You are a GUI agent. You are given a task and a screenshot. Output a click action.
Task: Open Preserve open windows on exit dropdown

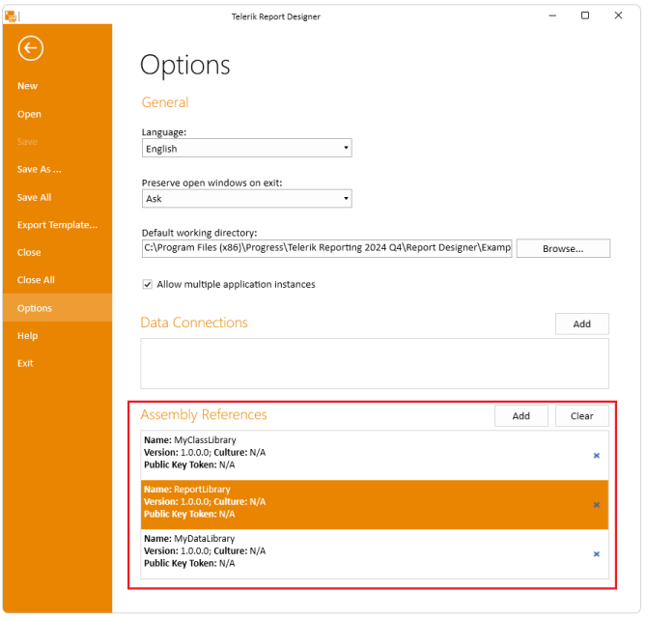(x=247, y=199)
